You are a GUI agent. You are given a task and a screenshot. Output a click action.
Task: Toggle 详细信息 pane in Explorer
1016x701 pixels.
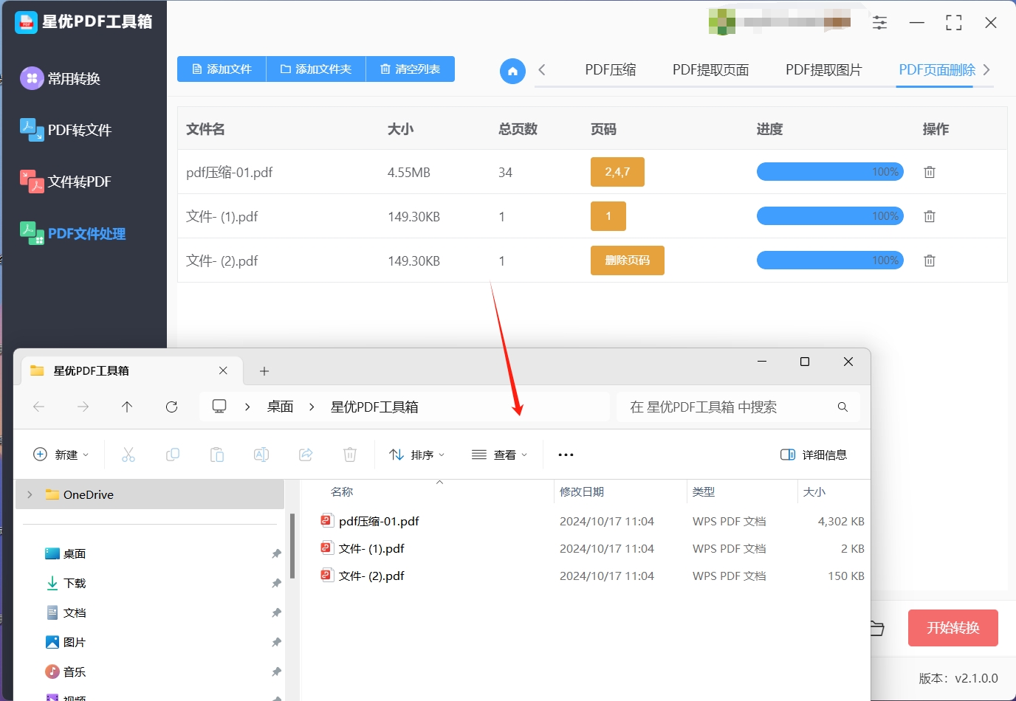[x=814, y=455]
